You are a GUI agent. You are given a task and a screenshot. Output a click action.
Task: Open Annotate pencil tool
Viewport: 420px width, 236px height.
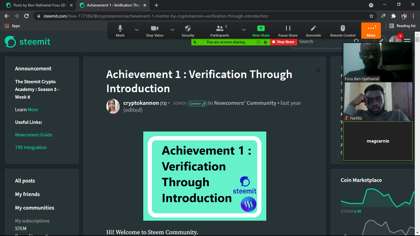[x=313, y=31]
